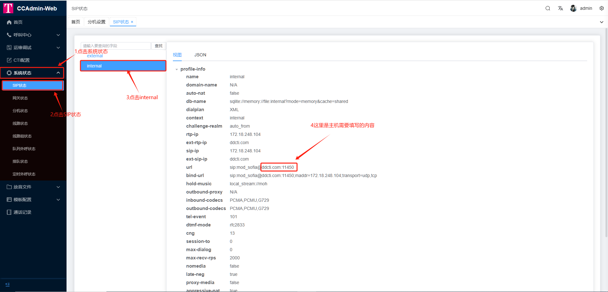Image resolution: width=608 pixels, height=292 pixels.
Task: Focus the query field search input
Action: tap(116, 46)
